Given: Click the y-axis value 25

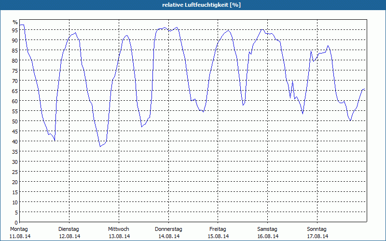Looking at the screenshot, I should (15, 172).
